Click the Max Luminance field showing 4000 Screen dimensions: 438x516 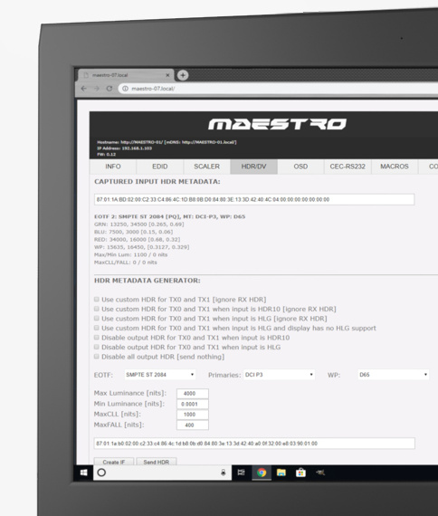point(193,394)
